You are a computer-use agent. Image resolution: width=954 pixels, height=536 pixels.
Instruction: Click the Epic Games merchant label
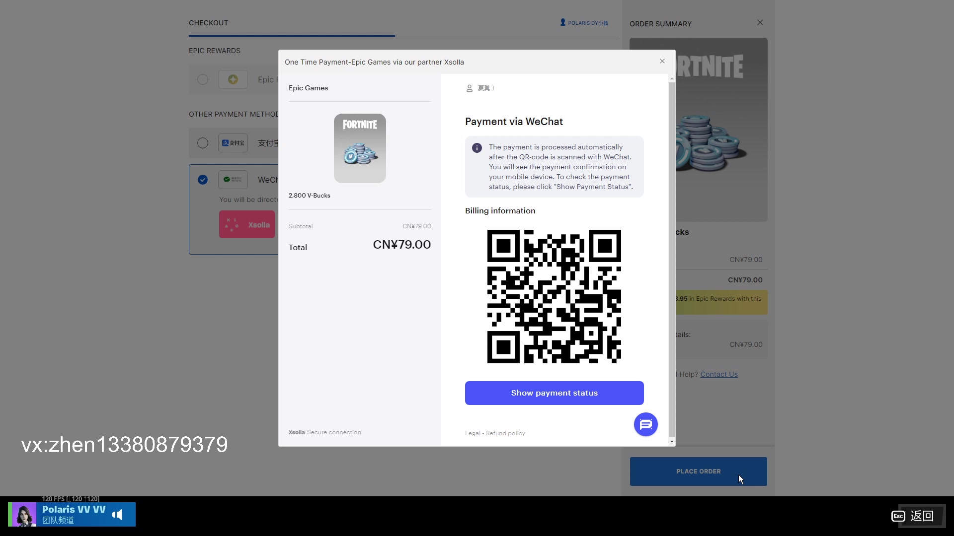pos(308,88)
